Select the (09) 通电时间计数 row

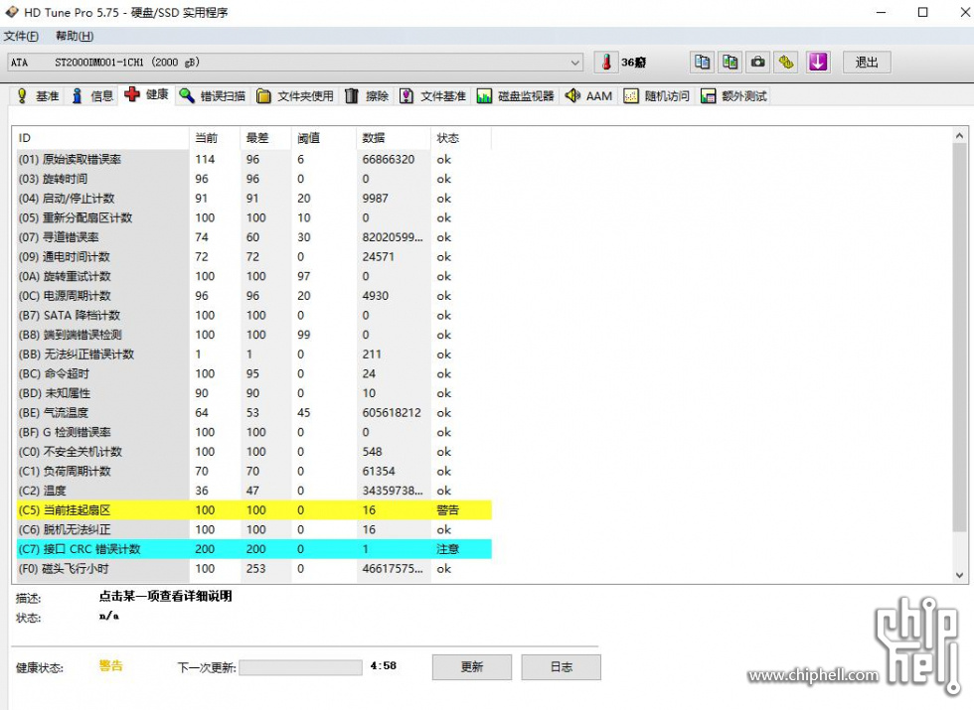point(252,257)
